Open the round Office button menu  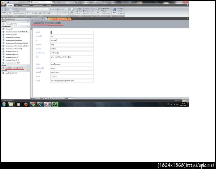(x=3, y=3)
